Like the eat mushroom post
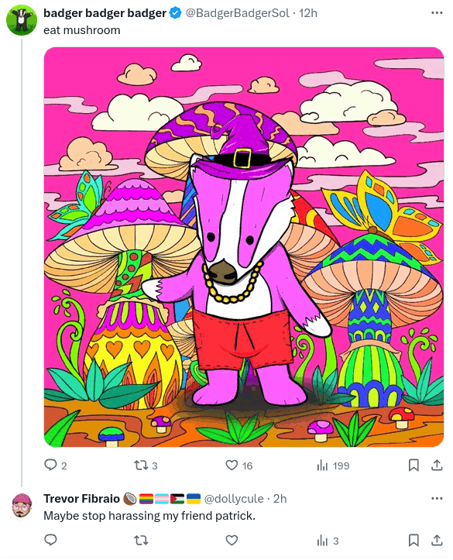 (x=239, y=466)
